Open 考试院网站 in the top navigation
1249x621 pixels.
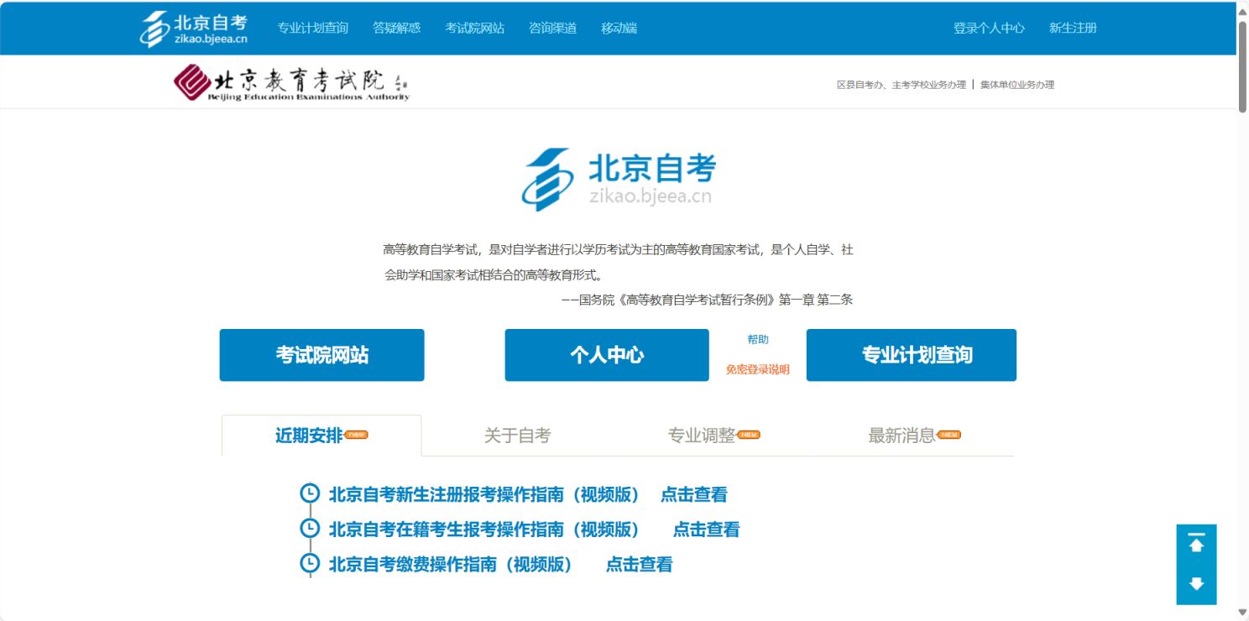475,28
